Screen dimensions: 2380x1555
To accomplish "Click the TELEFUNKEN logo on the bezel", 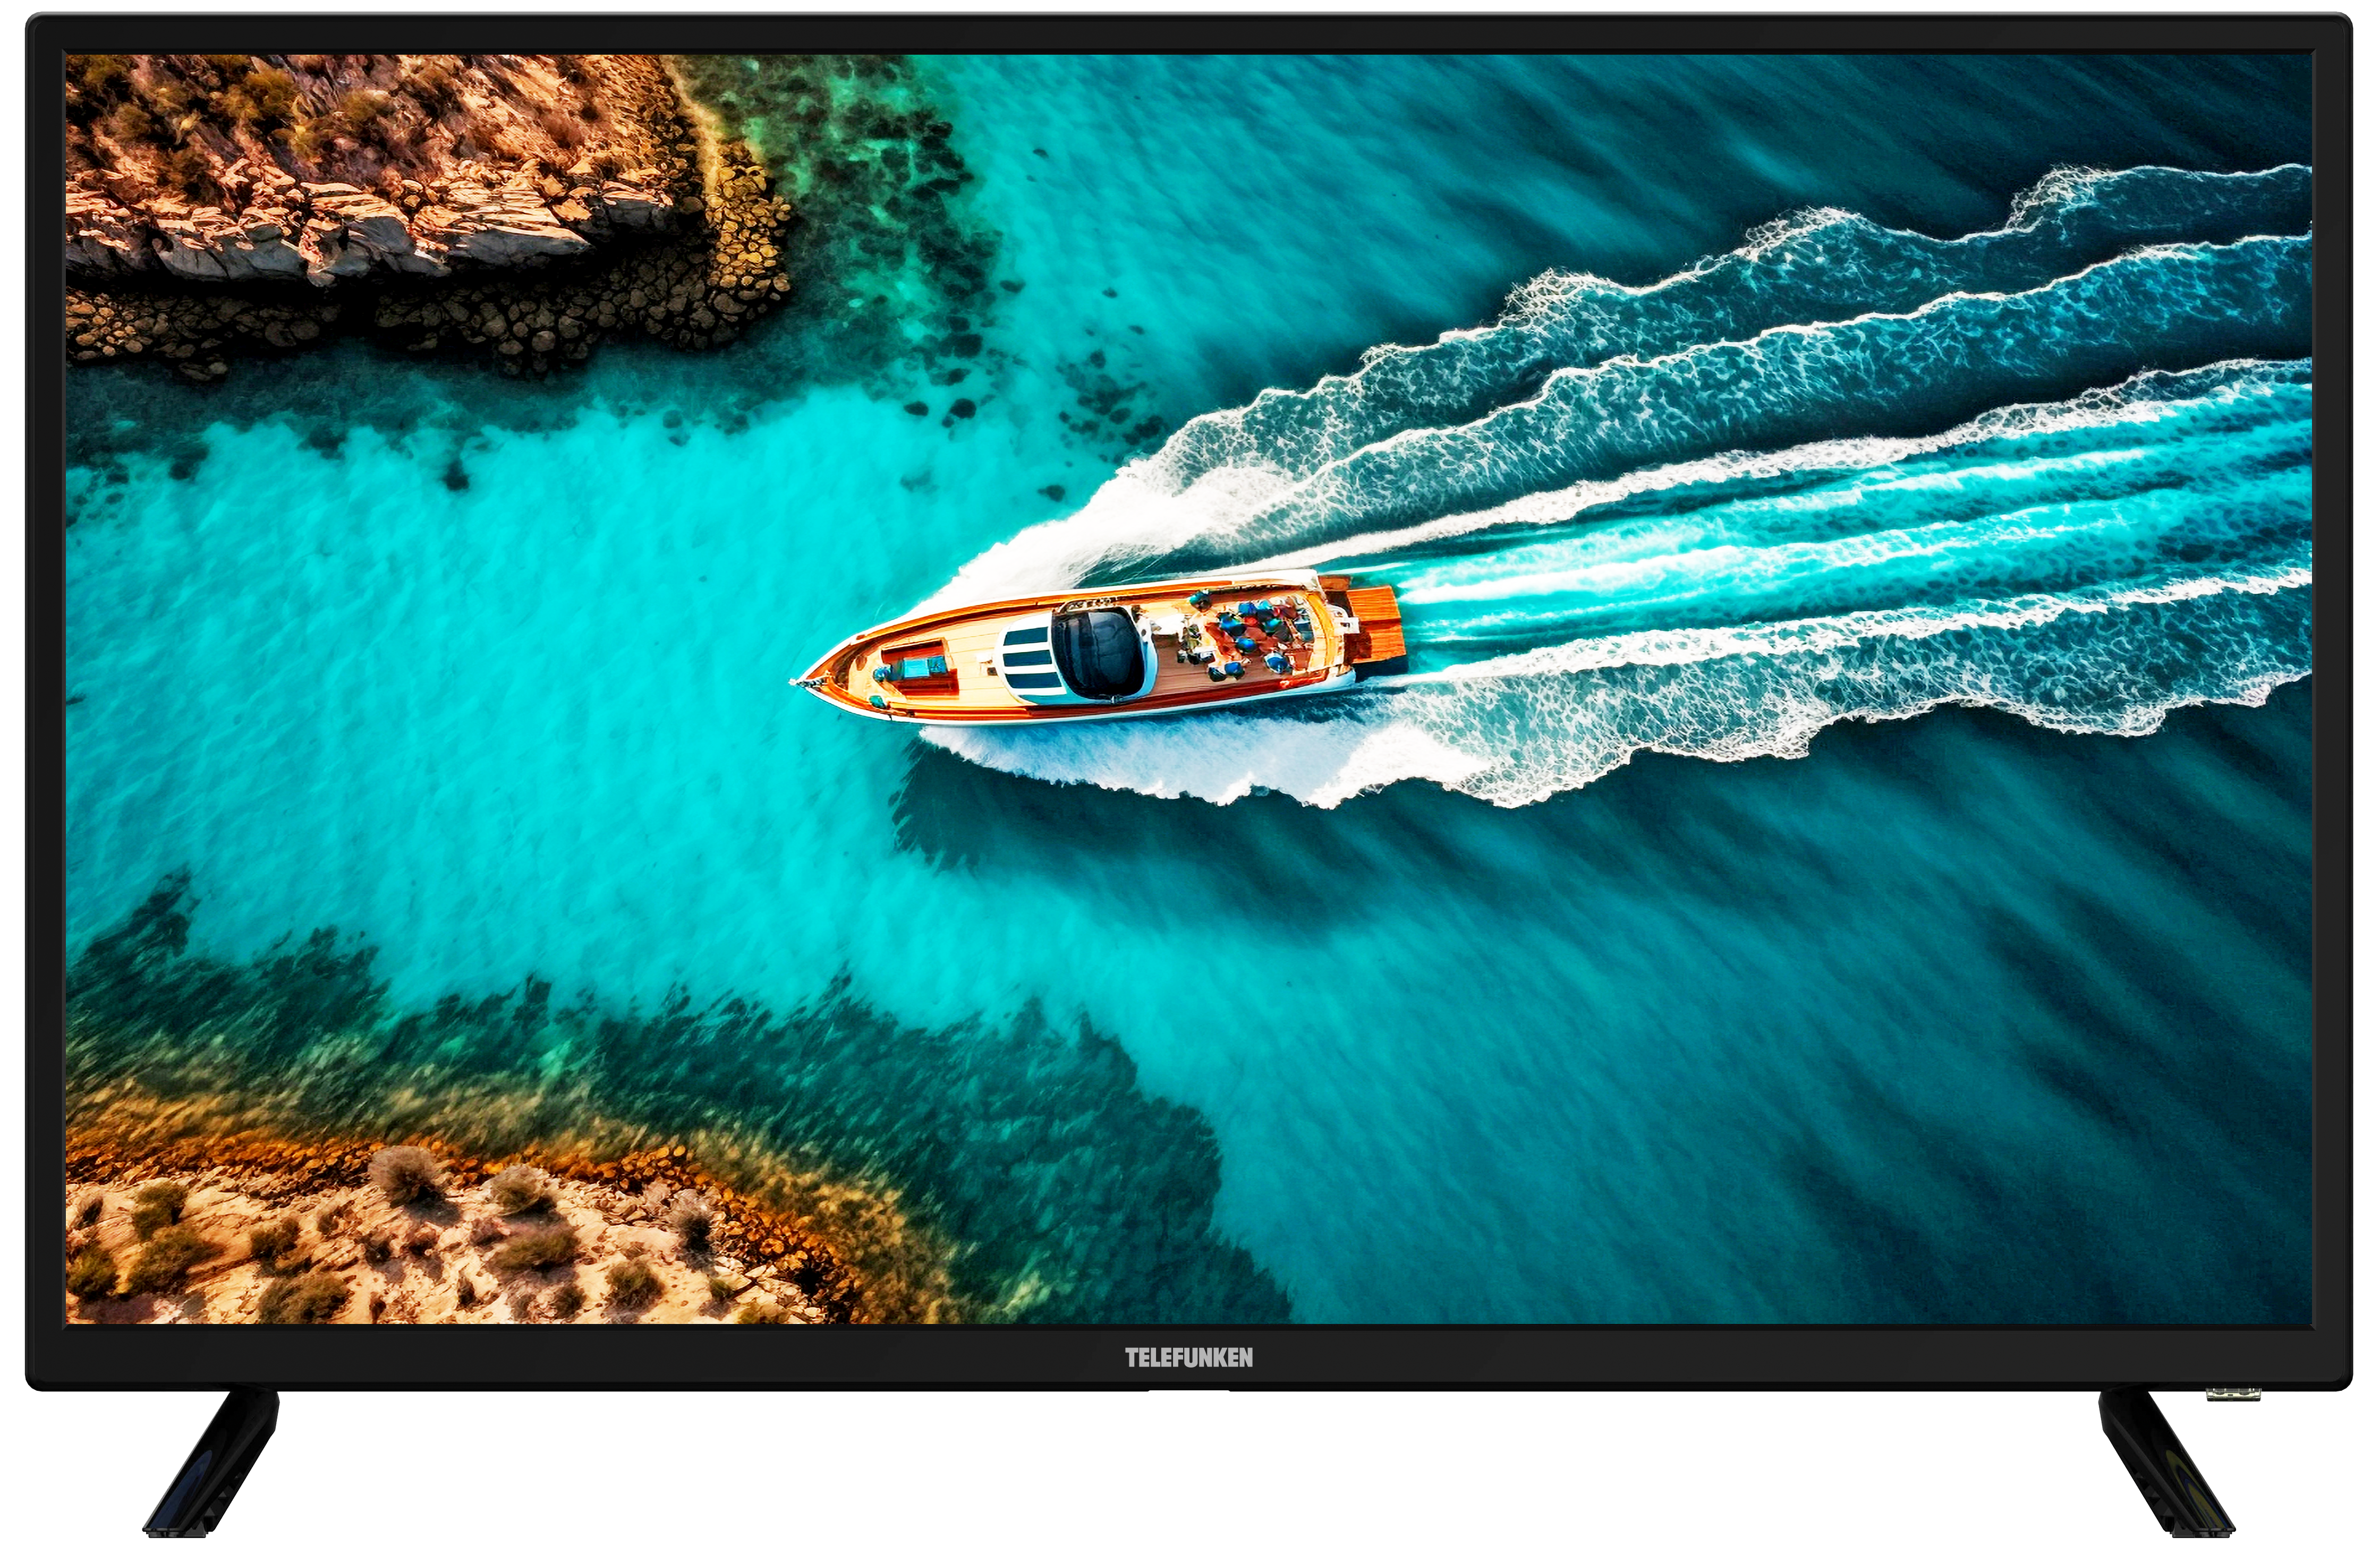I will click(x=1189, y=1357).
